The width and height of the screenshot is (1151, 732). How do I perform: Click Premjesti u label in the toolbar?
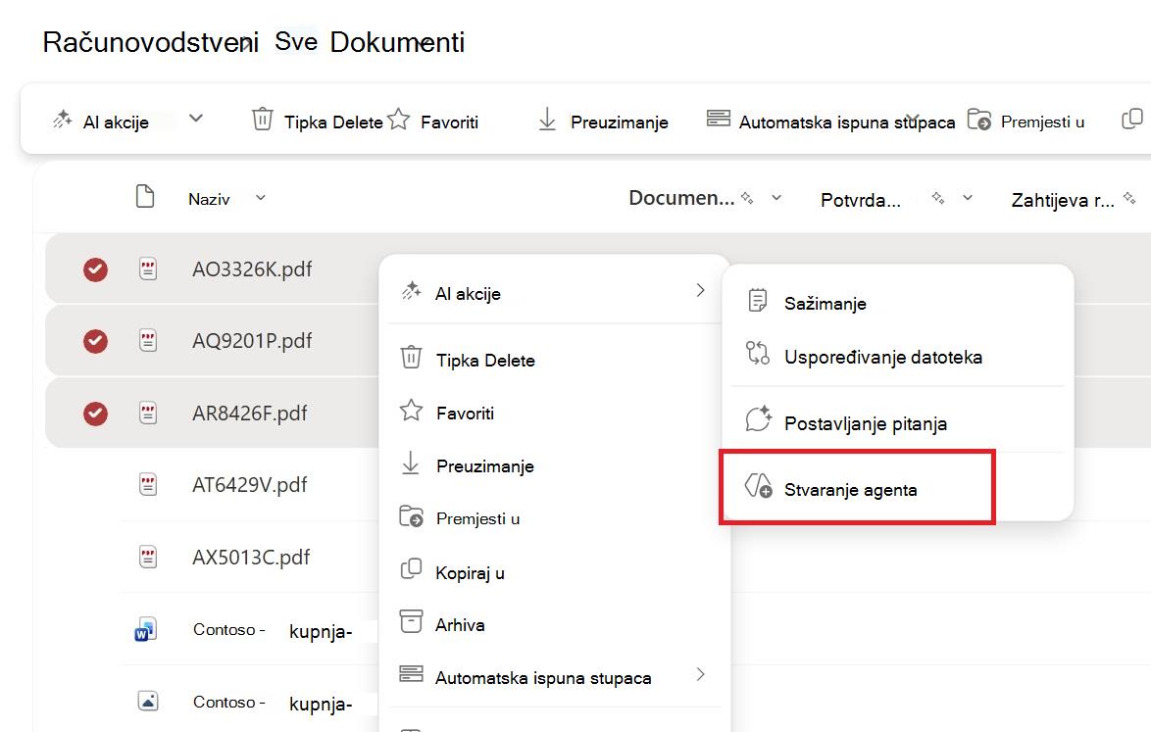1042,122
